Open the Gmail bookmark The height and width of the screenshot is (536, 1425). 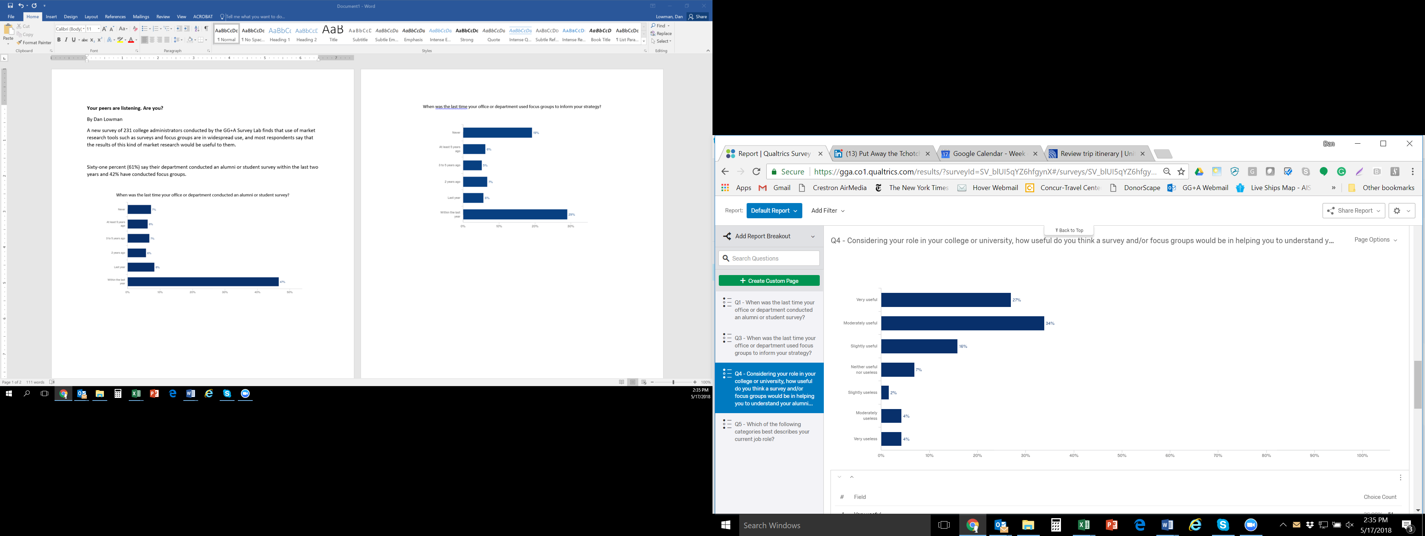[x=774, y=188]
